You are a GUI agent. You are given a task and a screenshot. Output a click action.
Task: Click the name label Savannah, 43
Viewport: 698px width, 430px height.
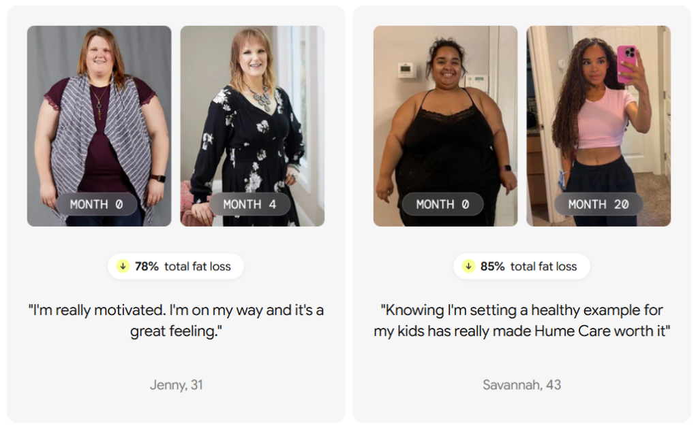[x=521, y=384]
